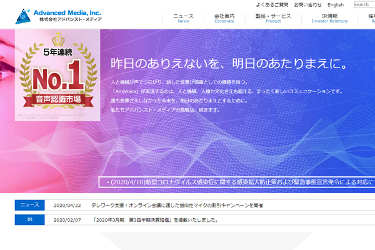This screenshot has height=250, width=375.
Task: Click the headline 昨日のありえないを、明日のあたりまえに。
Action: [229, 64]
